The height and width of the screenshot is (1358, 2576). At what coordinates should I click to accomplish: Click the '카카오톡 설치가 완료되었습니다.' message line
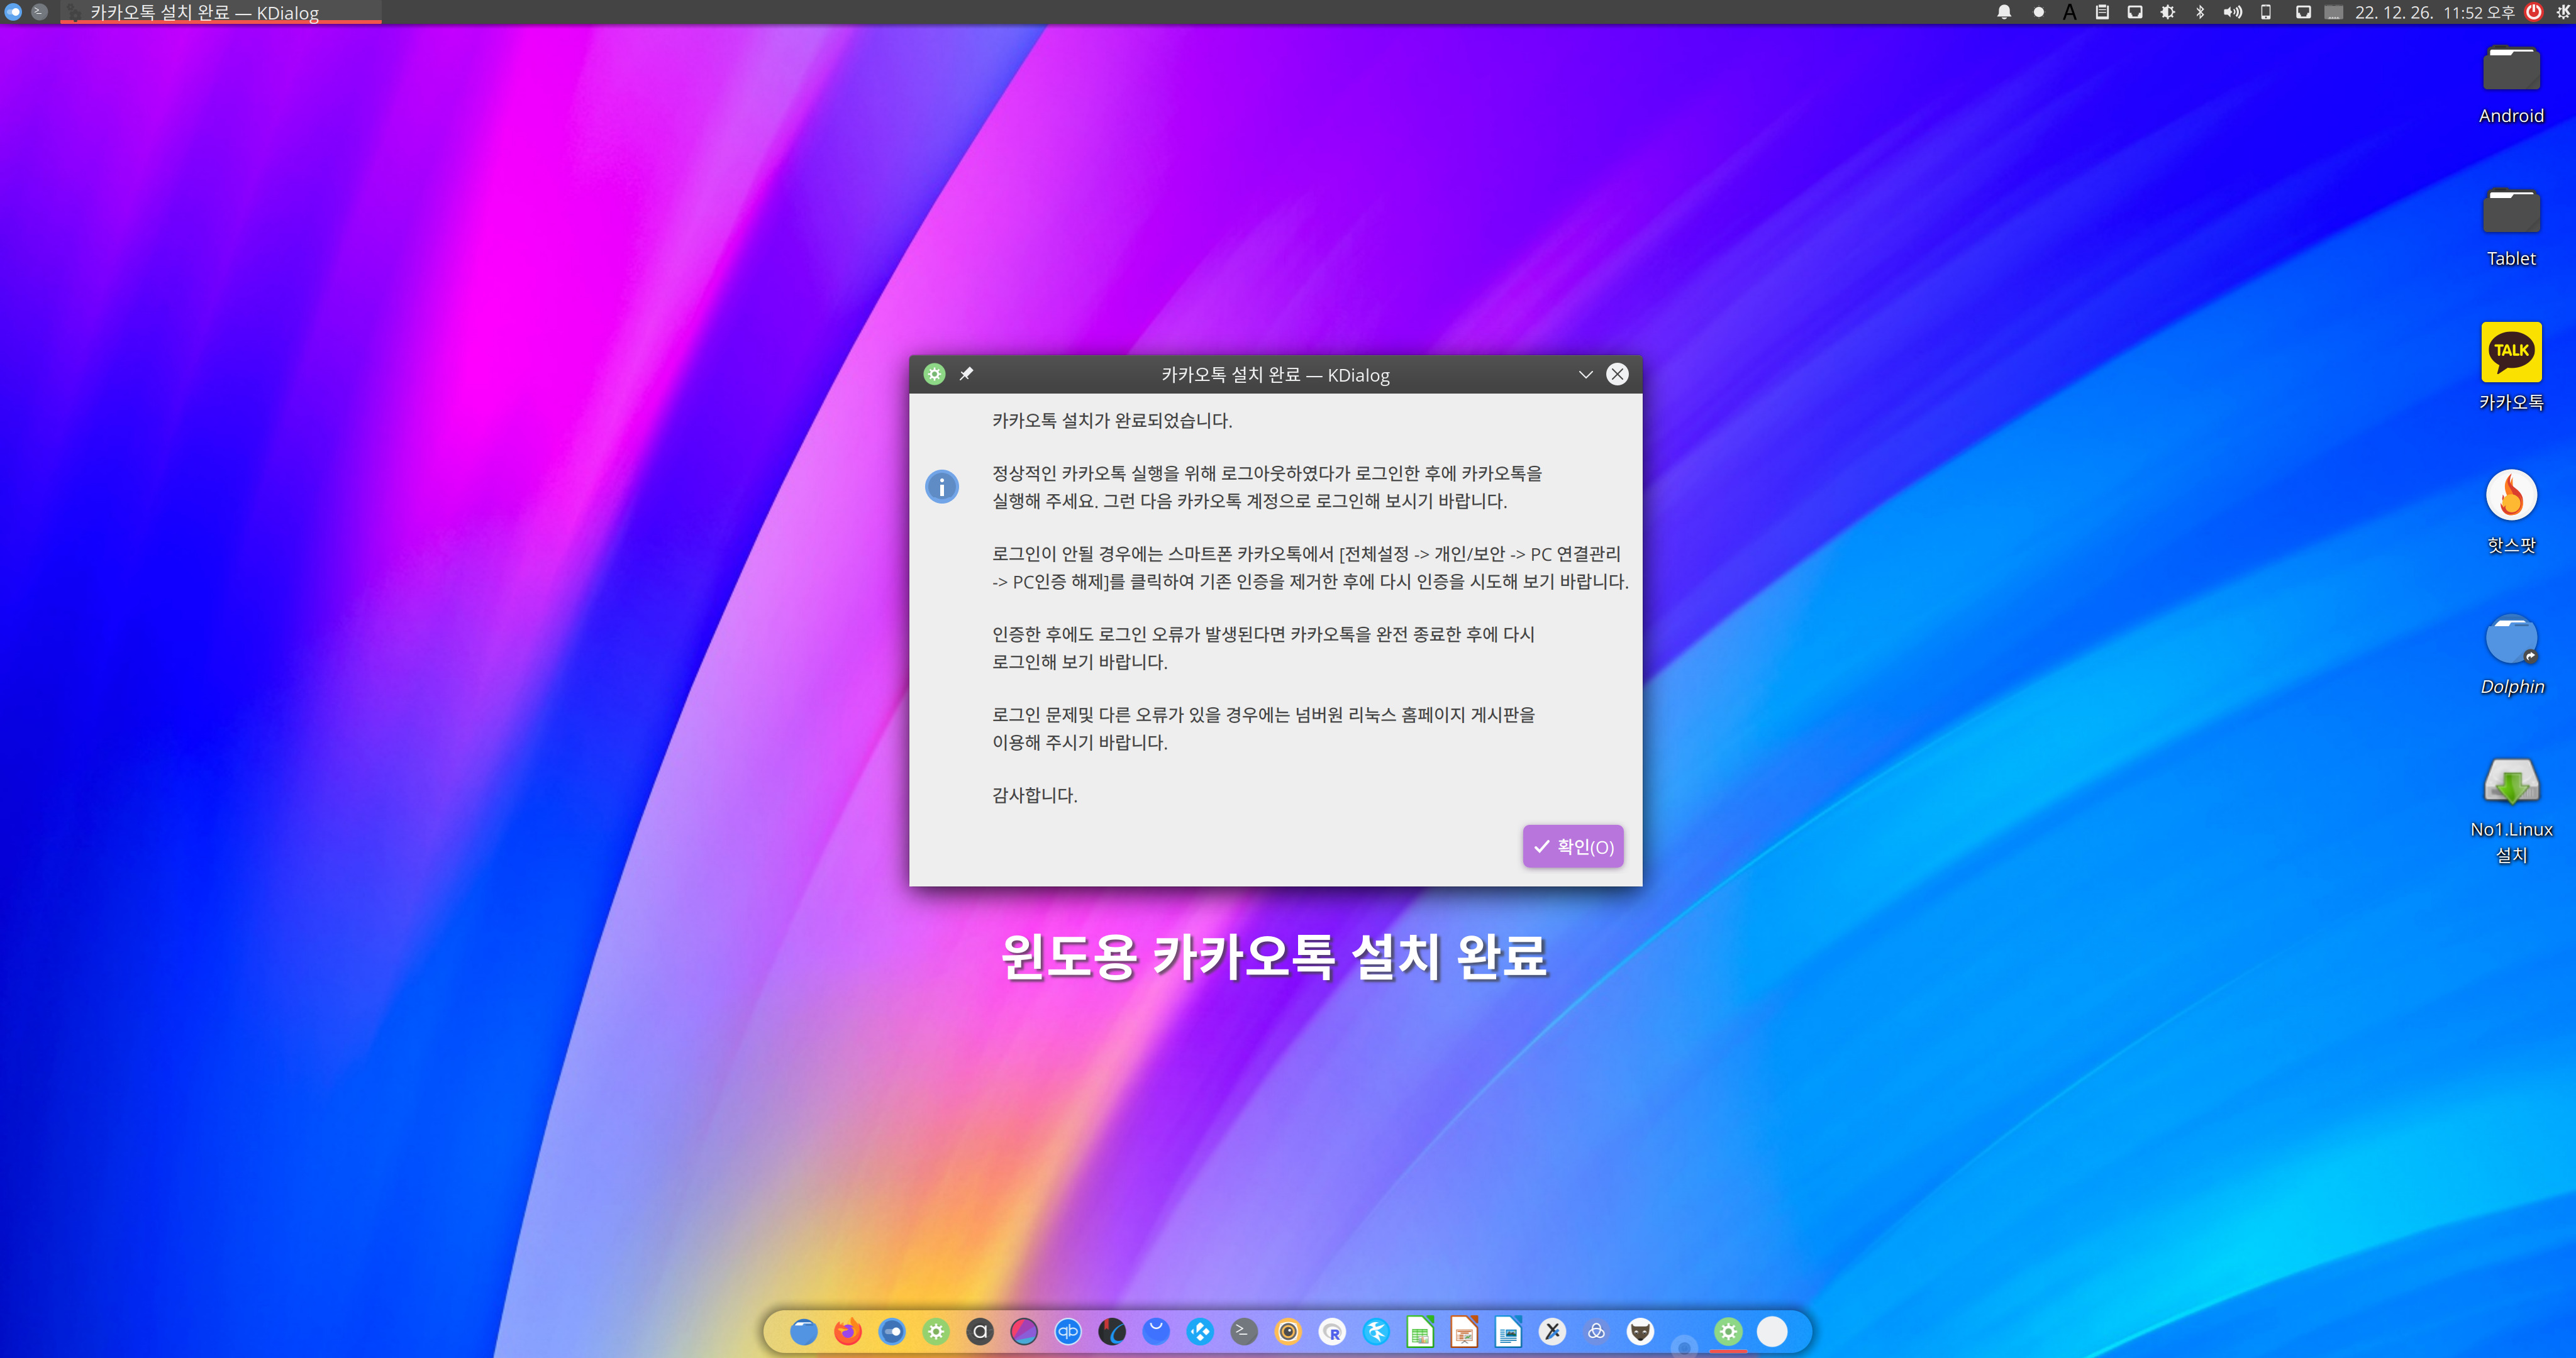[1112, 420]
